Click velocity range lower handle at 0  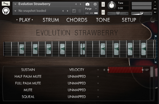pyautogui.click(x=108, y=70)
